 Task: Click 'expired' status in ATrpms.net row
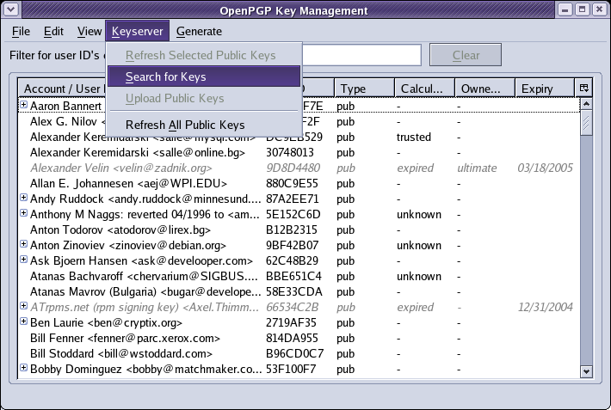415,307
